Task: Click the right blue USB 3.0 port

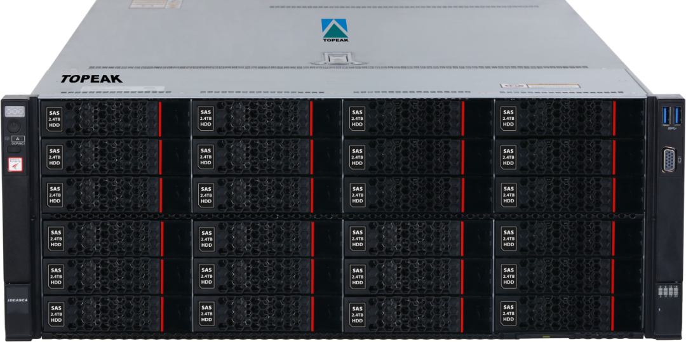Action: 676,115
